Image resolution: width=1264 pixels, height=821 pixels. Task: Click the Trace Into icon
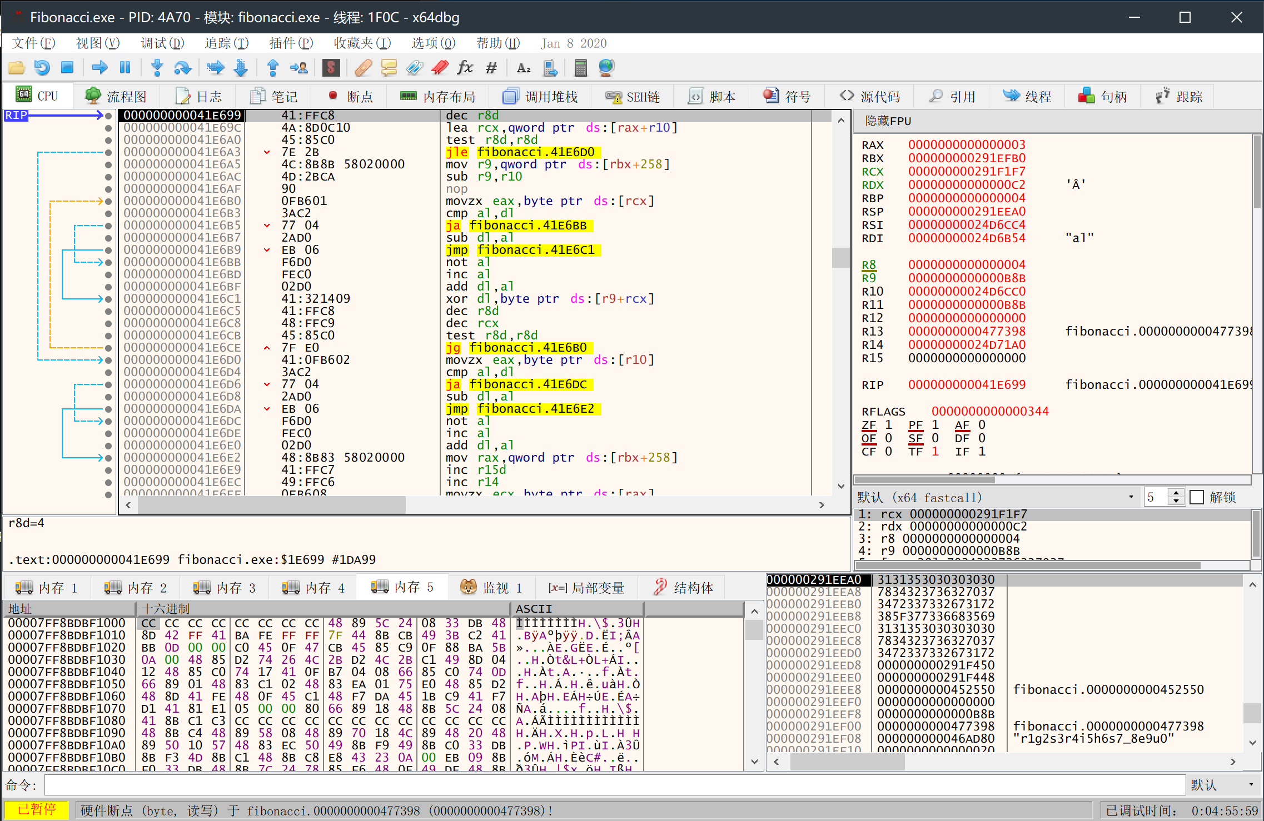click(215, 68)
